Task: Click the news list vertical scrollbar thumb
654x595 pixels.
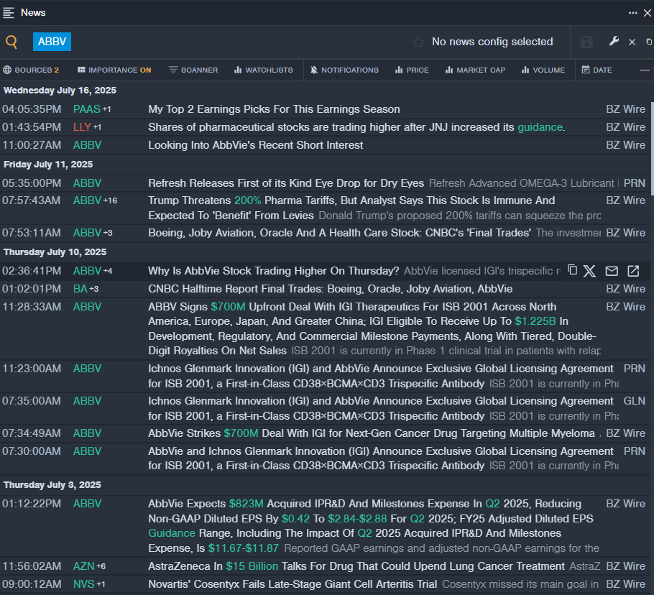Action: (x=652, y=149)
